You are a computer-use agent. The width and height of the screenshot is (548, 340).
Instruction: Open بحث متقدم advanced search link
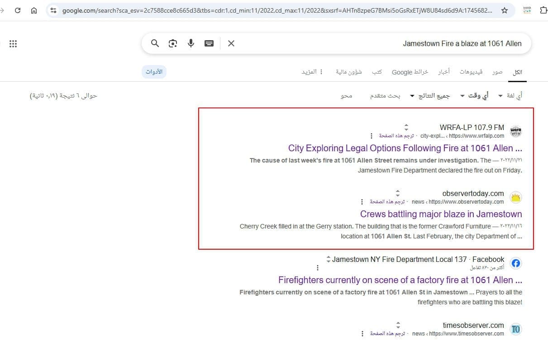click(386, 96)
